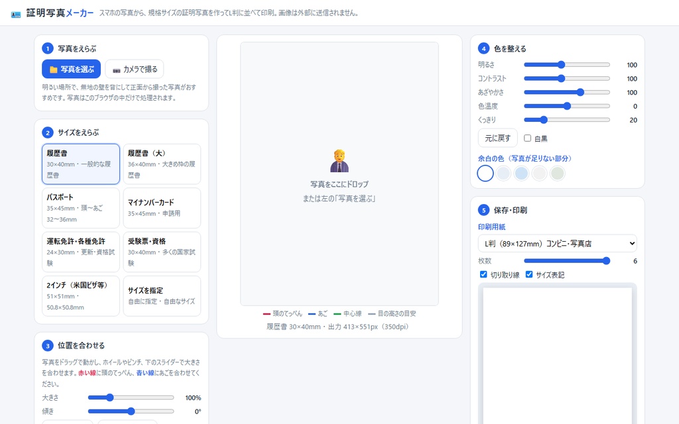The width and height of the screenshot is (679, 424).
Task: Adjust the 大きさ zoom slider
Action: (x=131, y=397)
